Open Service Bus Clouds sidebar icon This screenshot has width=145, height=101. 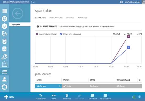tap(4, 34)
